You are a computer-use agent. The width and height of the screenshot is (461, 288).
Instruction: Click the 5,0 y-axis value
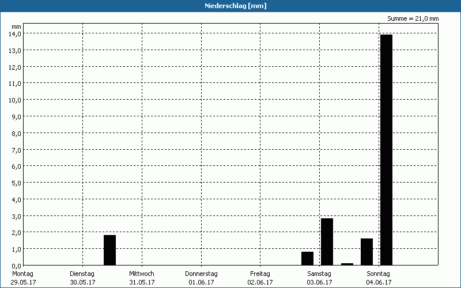(16, 183)
